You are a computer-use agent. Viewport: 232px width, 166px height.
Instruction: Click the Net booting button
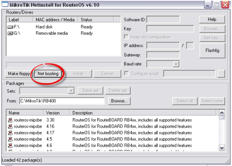[x=48, y=74]
